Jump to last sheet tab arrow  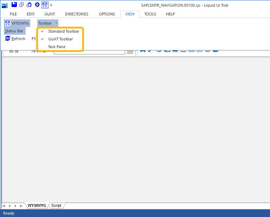pos(21,206)
